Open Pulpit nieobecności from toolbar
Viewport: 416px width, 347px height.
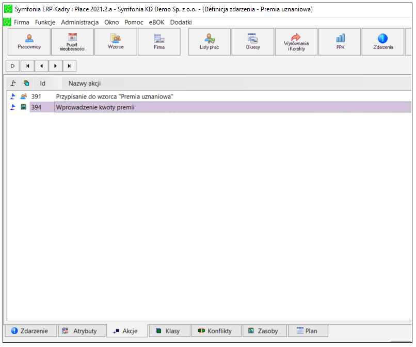tap(72, 42)
